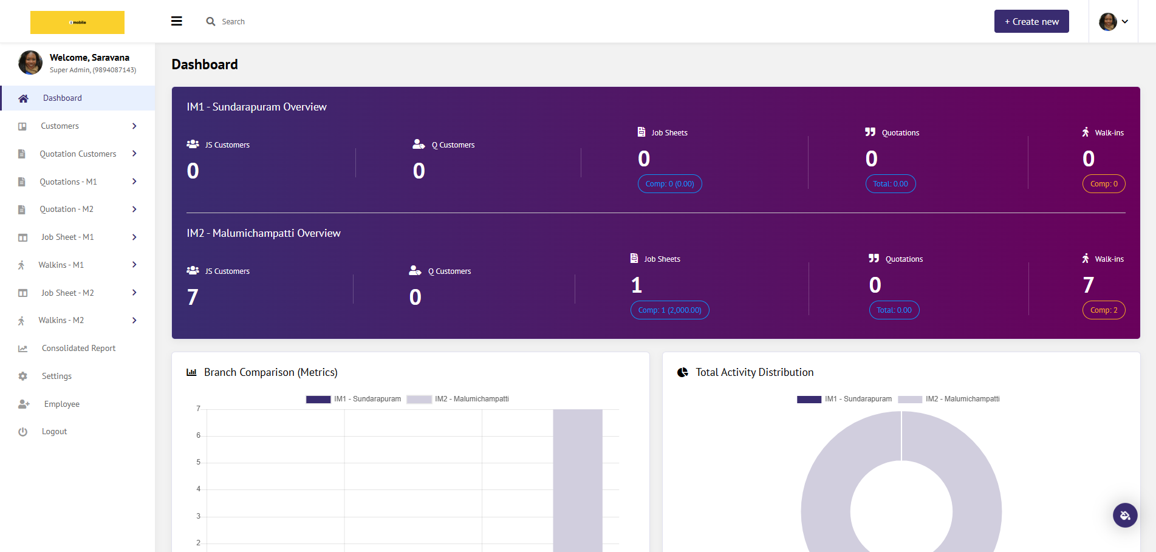Open the Customers sidebar menu
The height and width of the screenshot is (552, 1156).
pos(78,126)
